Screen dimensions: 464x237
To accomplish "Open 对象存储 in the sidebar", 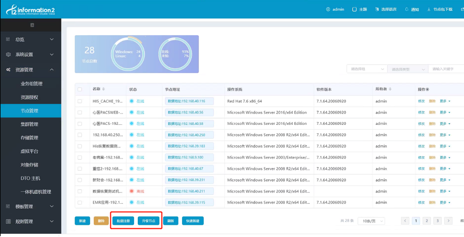I will click(29, 165).
